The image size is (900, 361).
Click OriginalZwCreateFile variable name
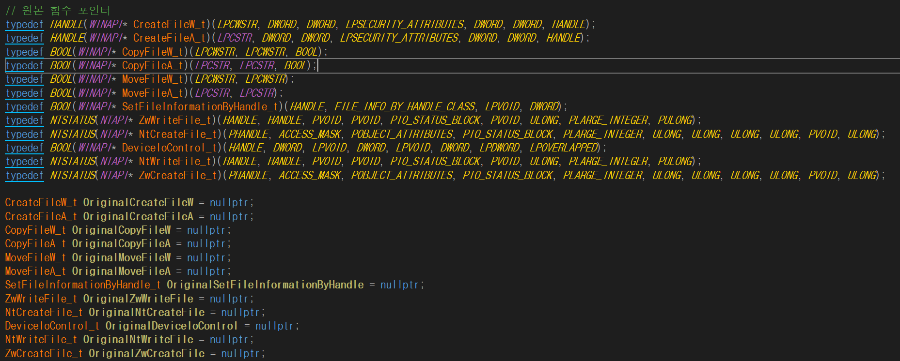coord(146,353)
